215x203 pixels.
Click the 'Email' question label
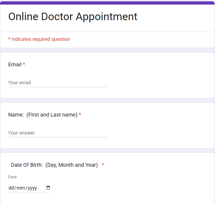[15, 64]
